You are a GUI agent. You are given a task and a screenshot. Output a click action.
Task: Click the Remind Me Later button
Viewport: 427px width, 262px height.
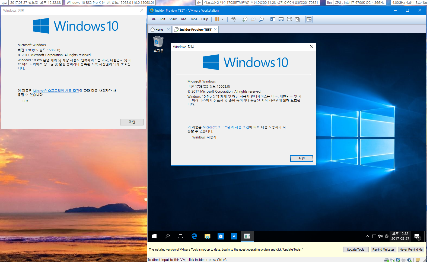(x=383, y=250)
